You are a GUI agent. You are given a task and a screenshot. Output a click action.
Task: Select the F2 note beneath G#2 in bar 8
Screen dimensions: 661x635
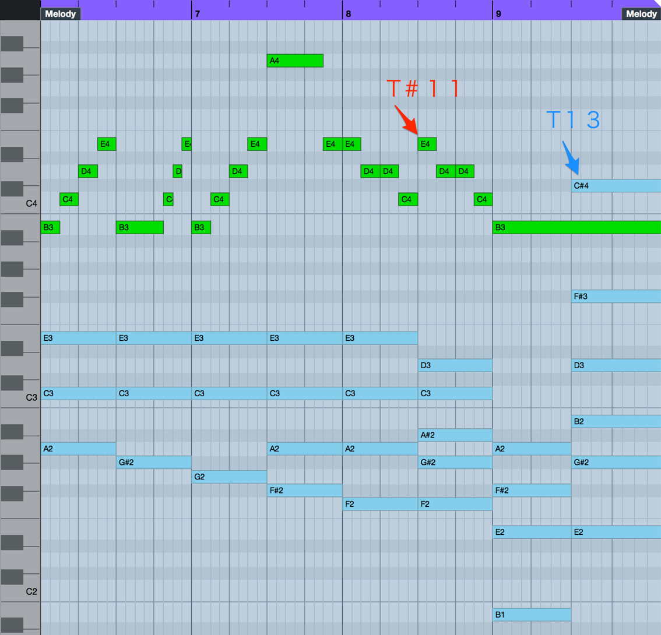(x=455, y=504)
